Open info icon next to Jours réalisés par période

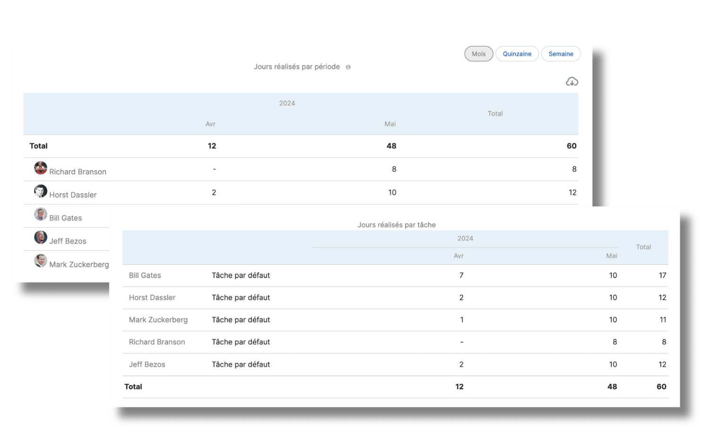[x=348, y=67]
